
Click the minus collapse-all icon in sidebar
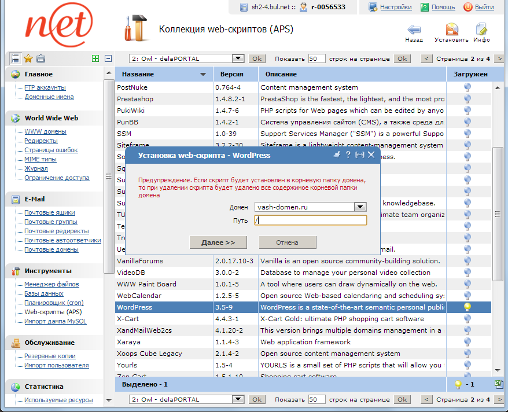(x=108, y=58)
